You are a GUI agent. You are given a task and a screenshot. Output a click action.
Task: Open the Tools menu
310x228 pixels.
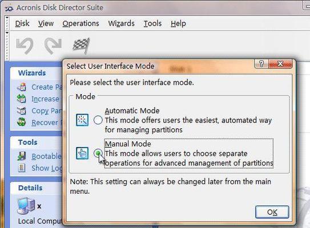(152, 23)
